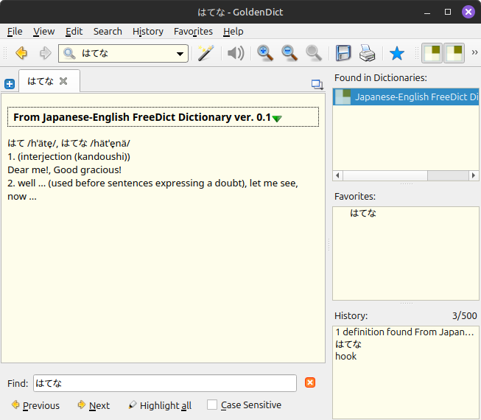The height and width of the screenshot is (420, 481).
Task: Toggle the Highlight all option
Action: [159, 405]
